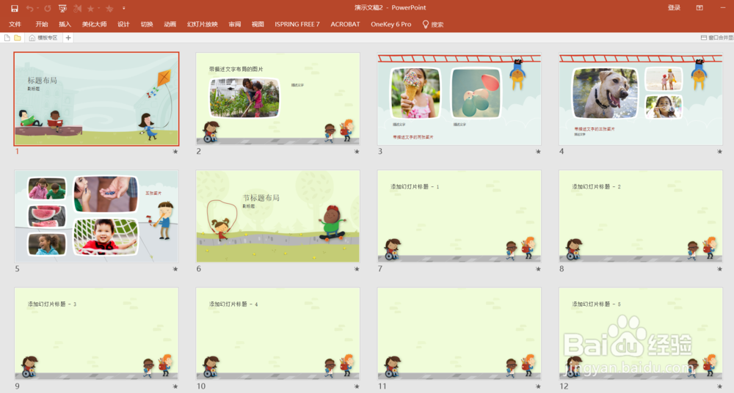Click the Undo arrow icon
Image resolution: width=734 pixels, height=393 pixels.
point(29,8)
